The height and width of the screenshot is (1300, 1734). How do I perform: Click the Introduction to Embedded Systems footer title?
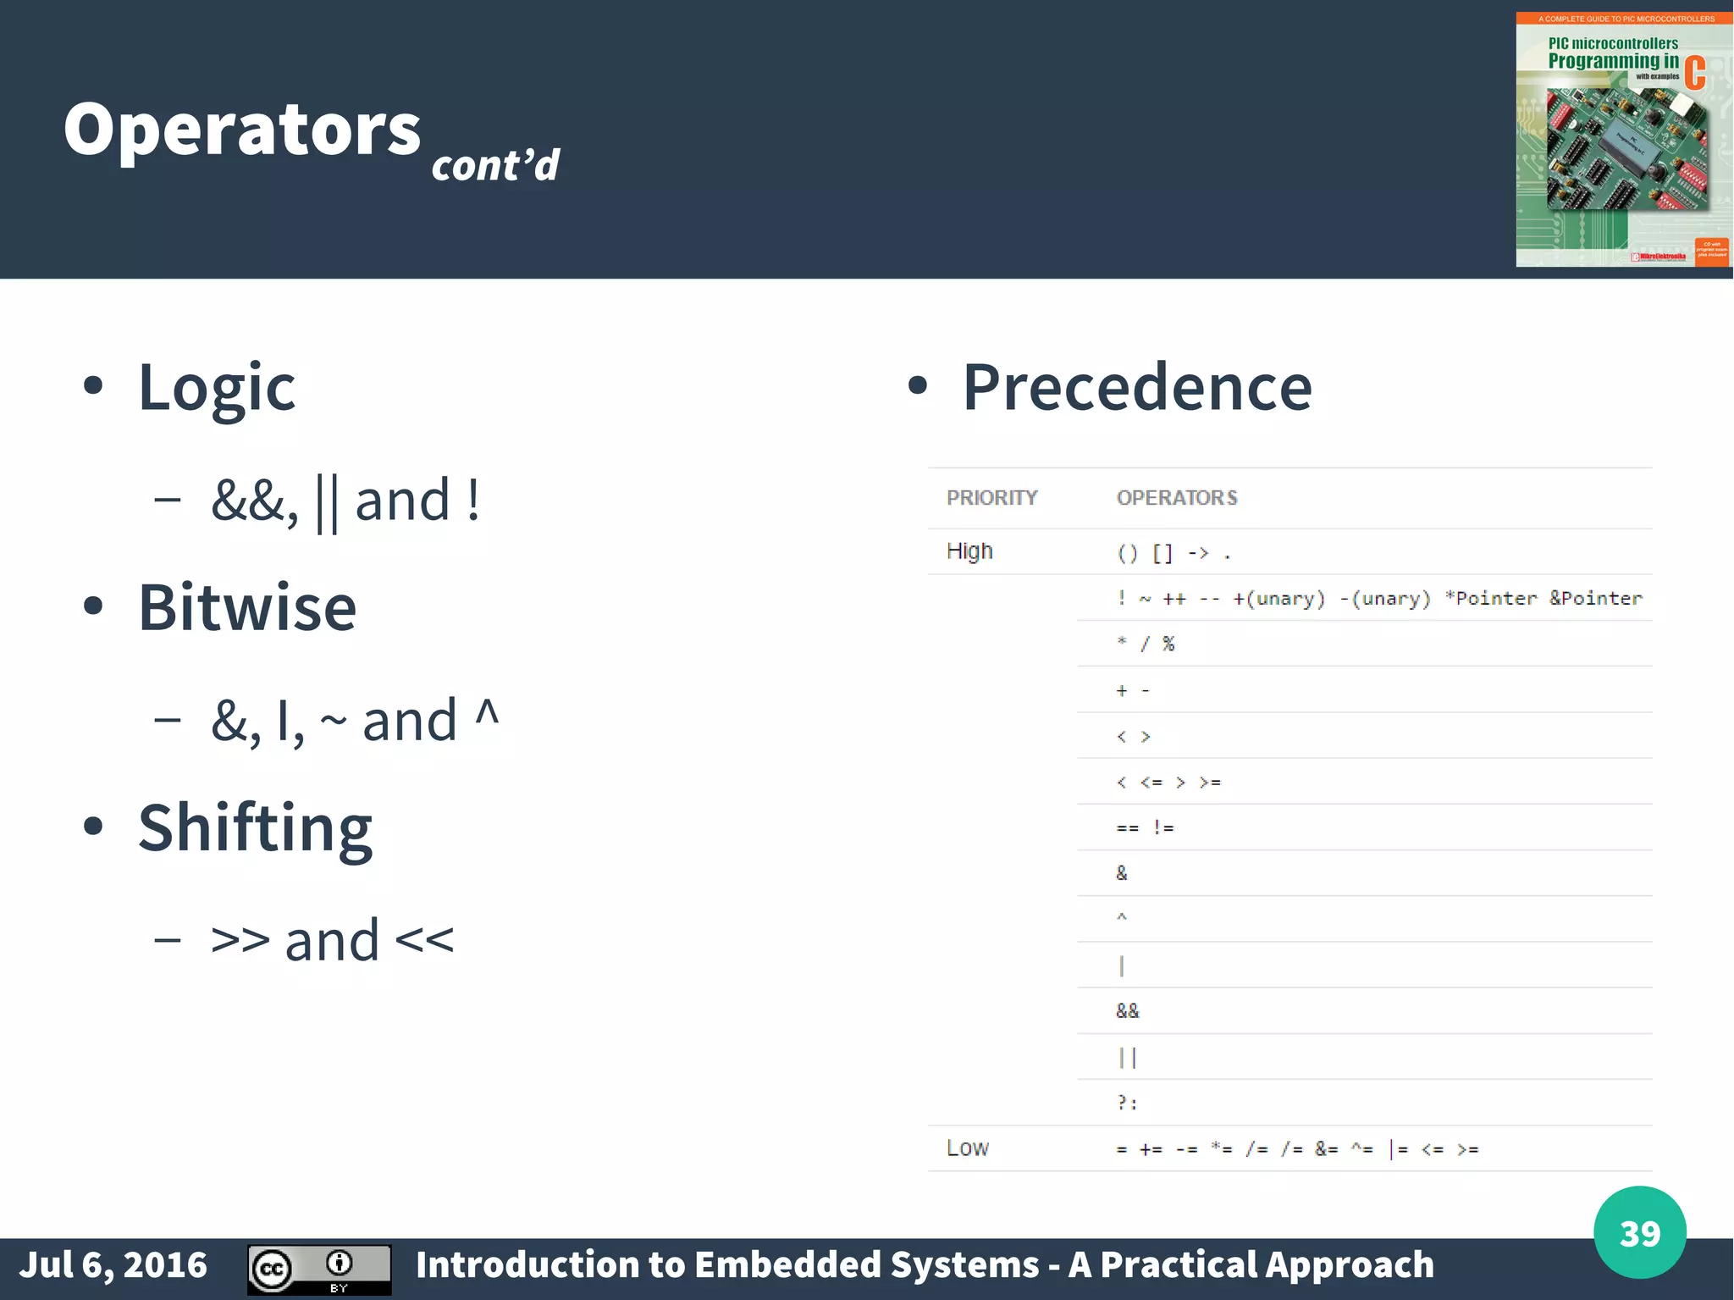pyautogui.click(x=925, y=1265)
